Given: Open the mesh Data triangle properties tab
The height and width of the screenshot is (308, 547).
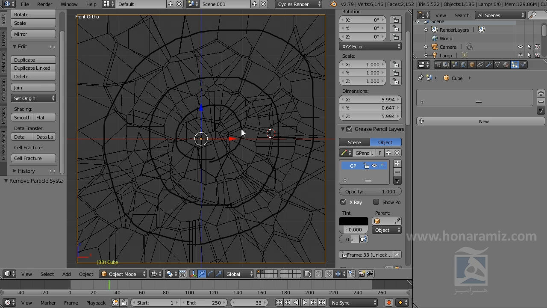Looking at the screenshot, I should 497,65.
